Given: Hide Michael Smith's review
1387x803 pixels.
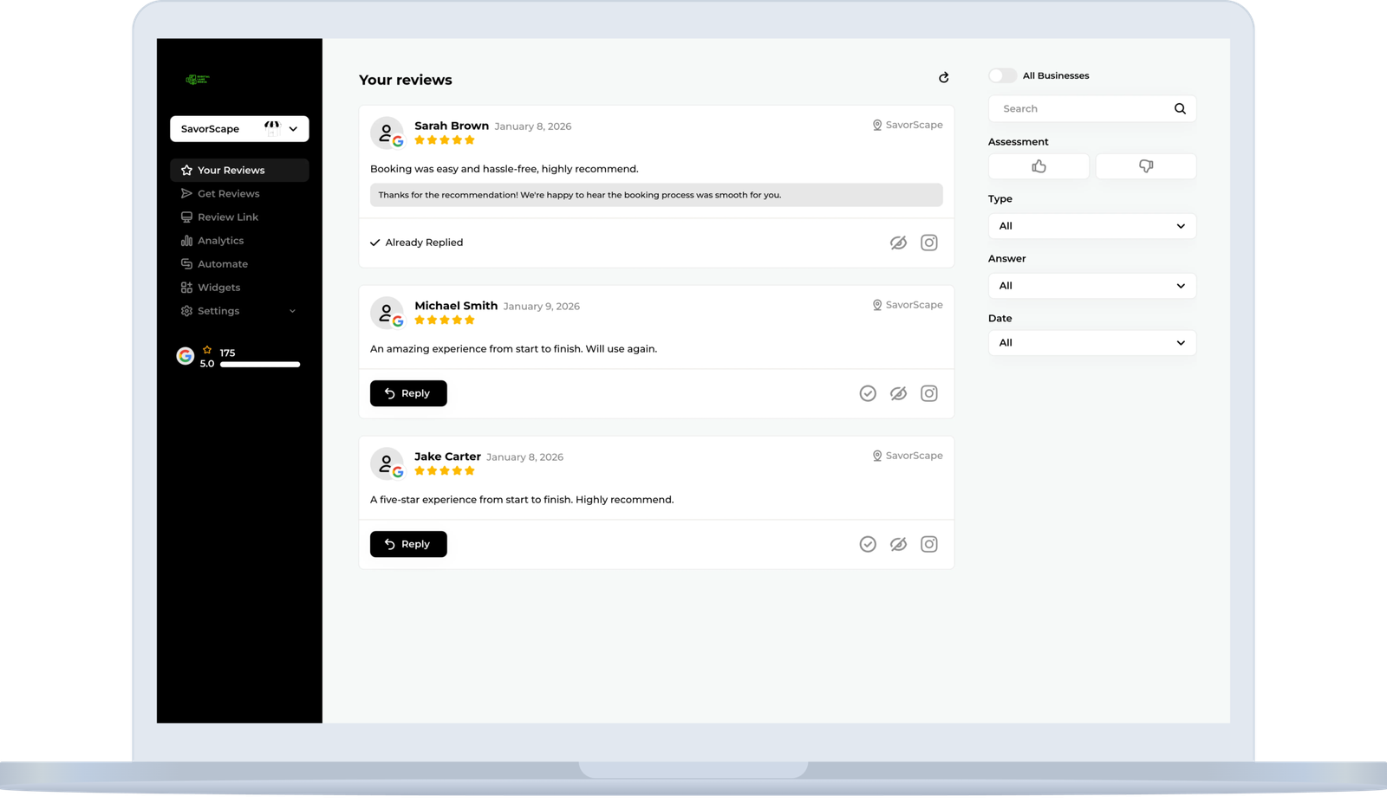Looking at the screenshot, I should pos(898,393).
